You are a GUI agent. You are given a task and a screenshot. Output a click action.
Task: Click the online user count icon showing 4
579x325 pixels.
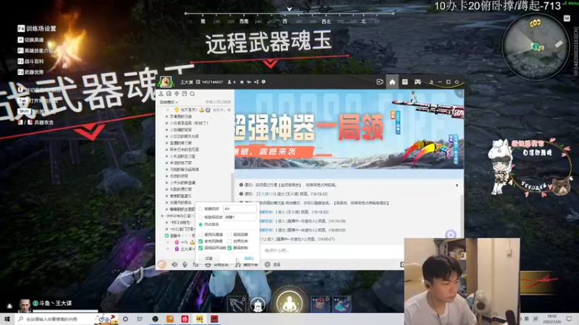point(232,82)
